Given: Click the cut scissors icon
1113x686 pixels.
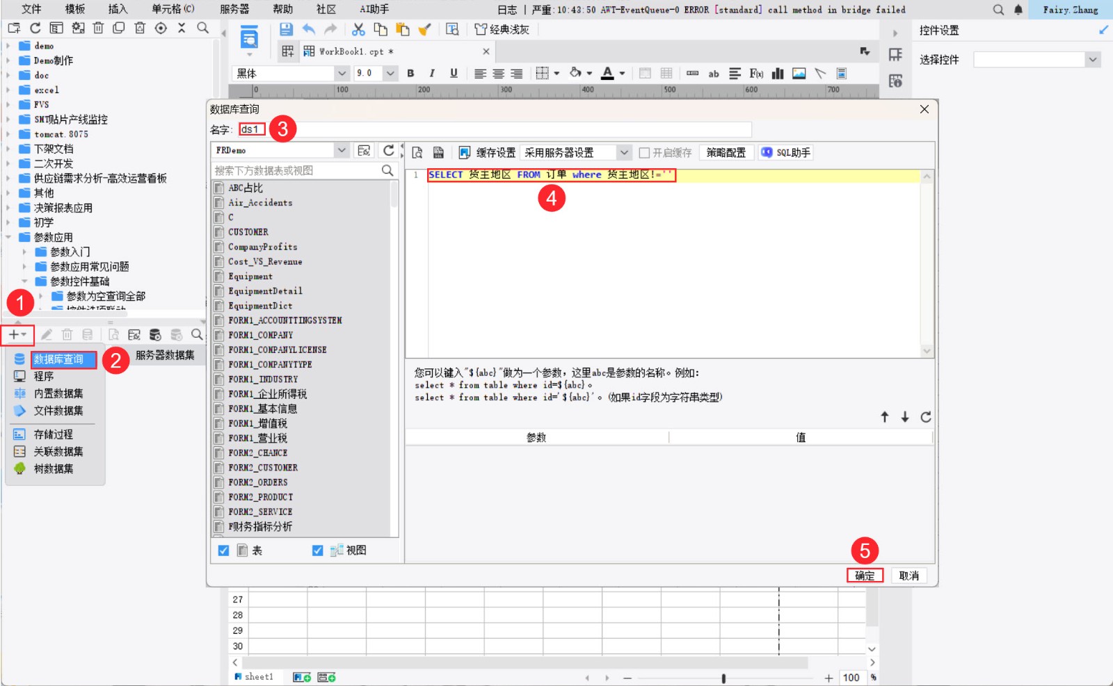Looking at the screenshot, I should (358, 29).
